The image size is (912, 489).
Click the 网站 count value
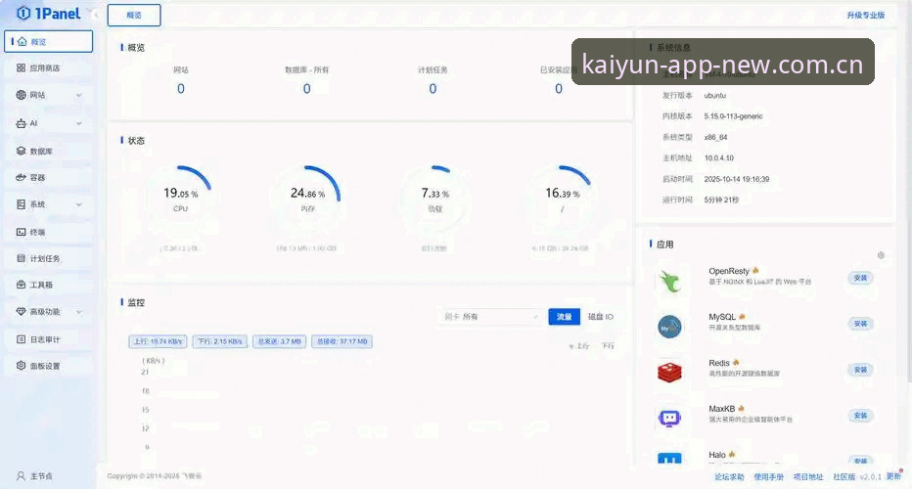(181, 89)
